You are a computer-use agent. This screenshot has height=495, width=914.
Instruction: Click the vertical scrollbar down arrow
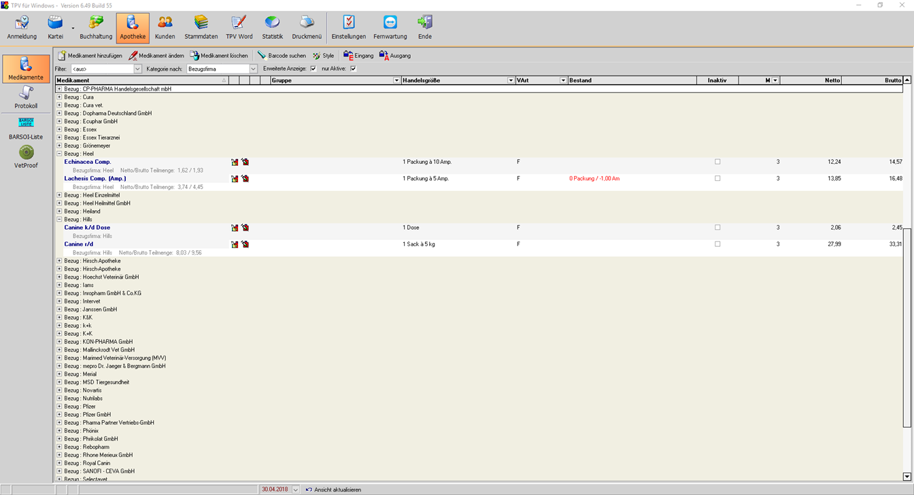point(907,477)
